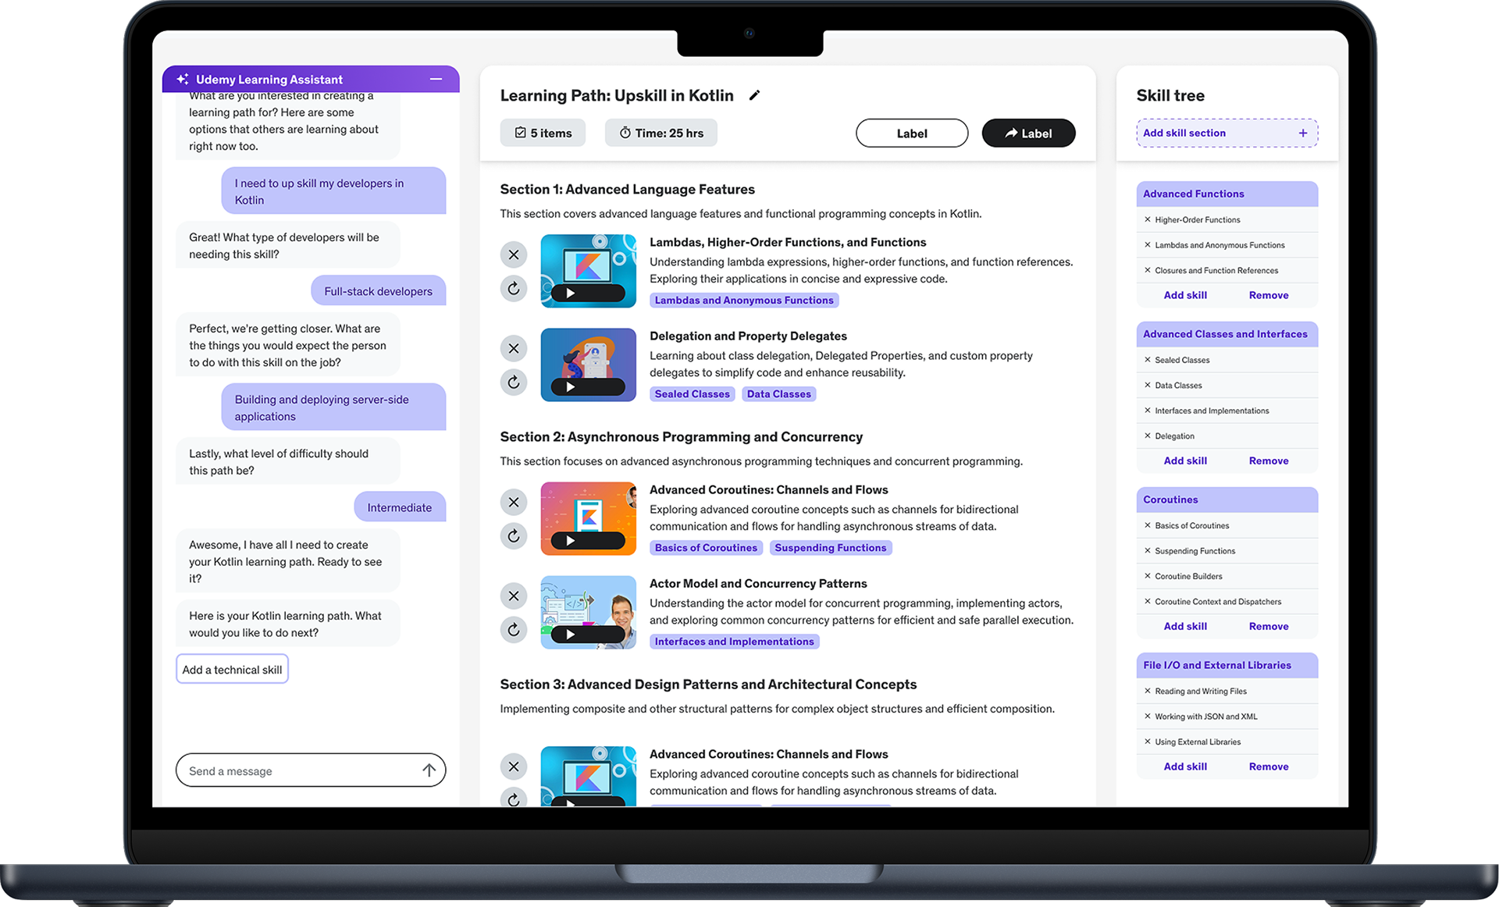Screen dimensions: 1499x907
Task: Delete Higher-Order Functions skill via X
Action: pos(1148,219)
